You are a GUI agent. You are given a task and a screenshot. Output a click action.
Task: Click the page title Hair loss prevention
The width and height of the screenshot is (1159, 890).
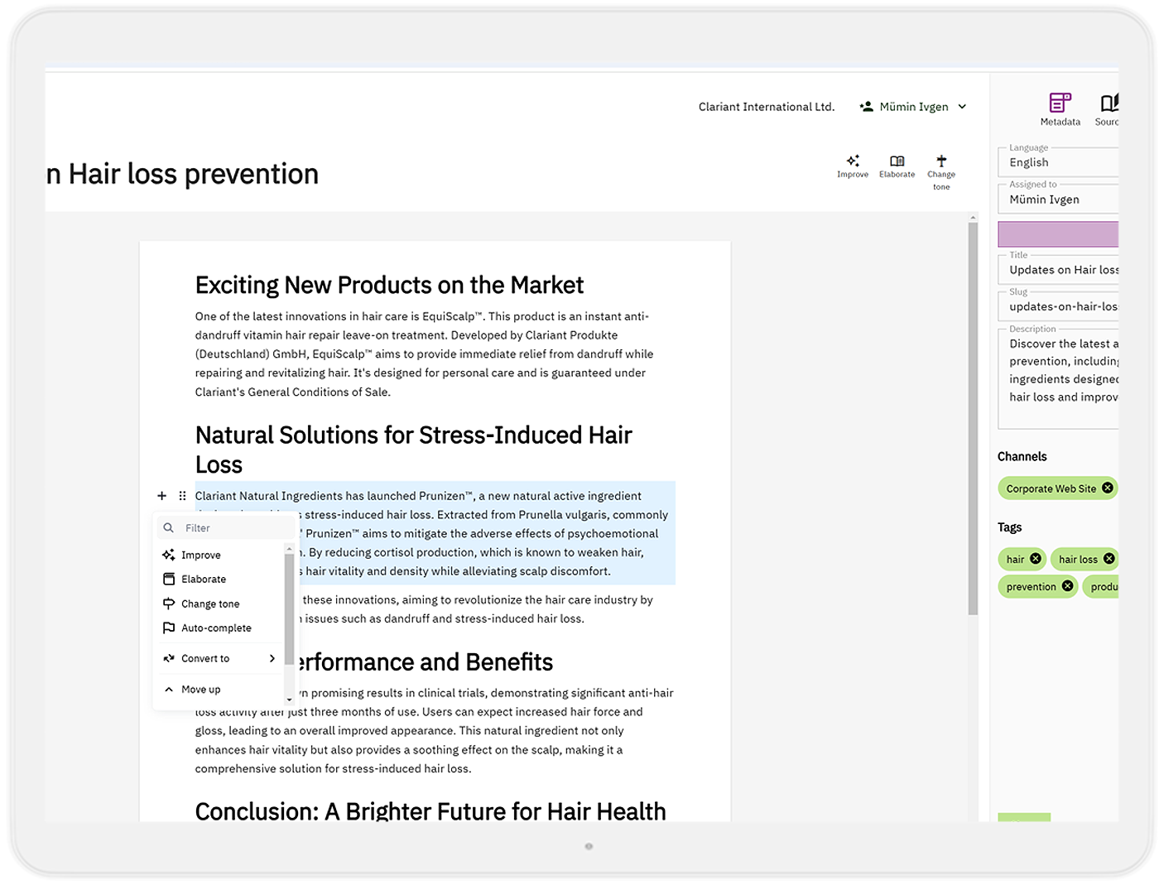182,174
